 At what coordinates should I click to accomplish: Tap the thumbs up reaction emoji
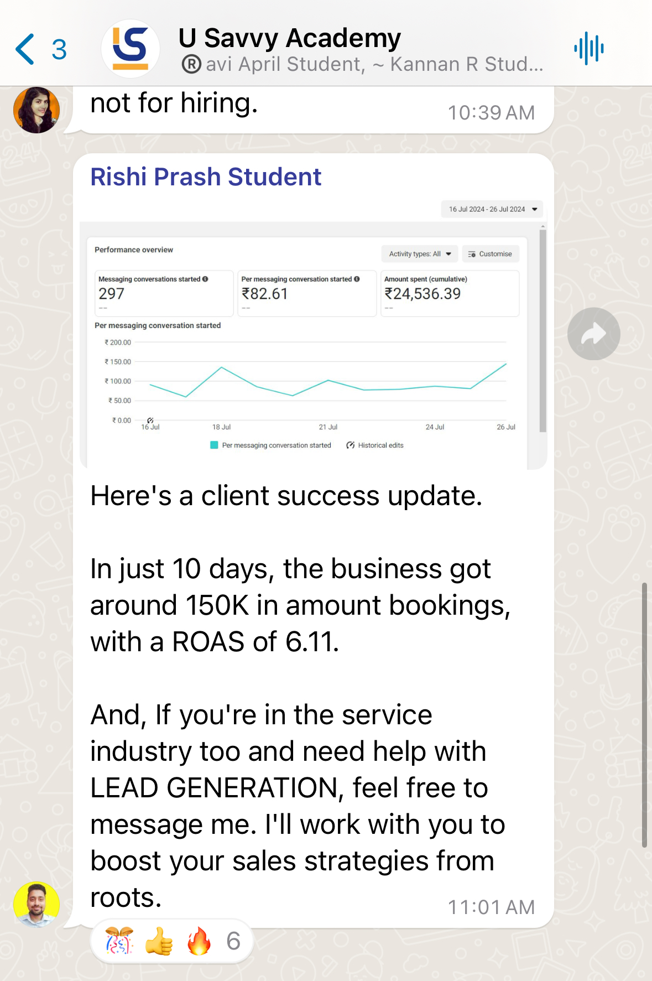tap(159, 941)
